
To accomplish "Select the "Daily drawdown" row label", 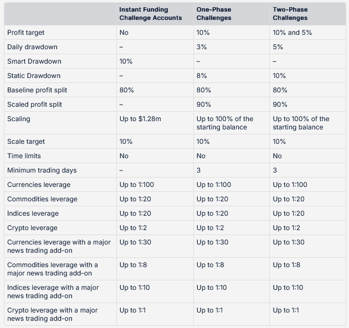I will pyautogui.click(x=32, y=47).
